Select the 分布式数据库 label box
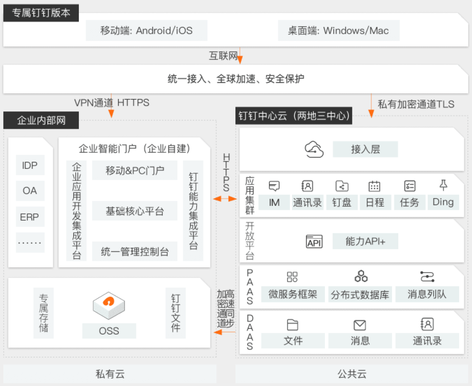This screenshot has height=386, width=472. 360,294
